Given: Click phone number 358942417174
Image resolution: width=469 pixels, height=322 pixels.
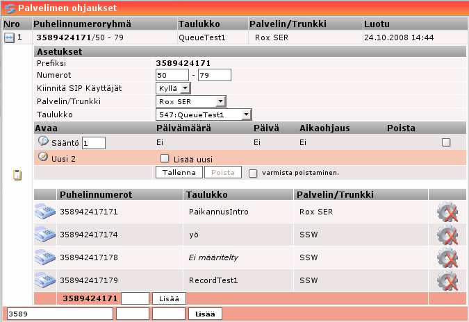Looking at the screenshot, I should (x=89, y=235).
